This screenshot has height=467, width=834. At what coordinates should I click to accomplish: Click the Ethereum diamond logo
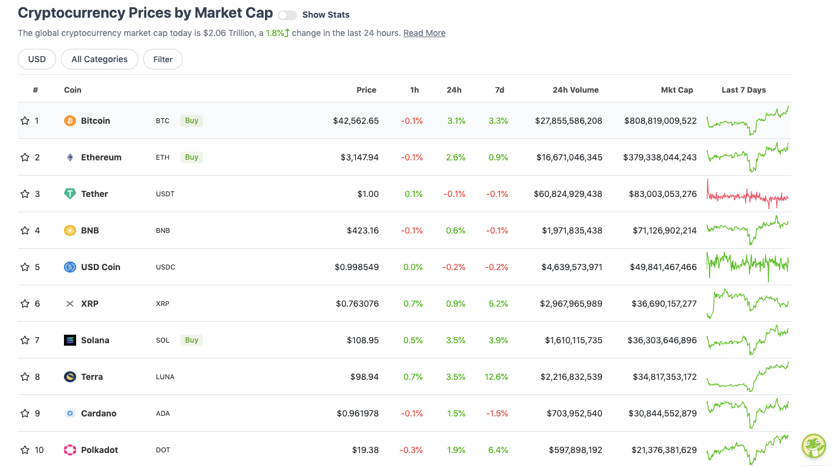point(70,157)
